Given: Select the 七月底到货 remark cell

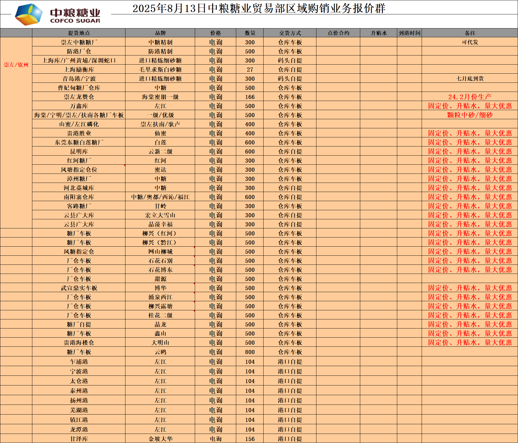Looking at the screenshot, I should (470, 79).
